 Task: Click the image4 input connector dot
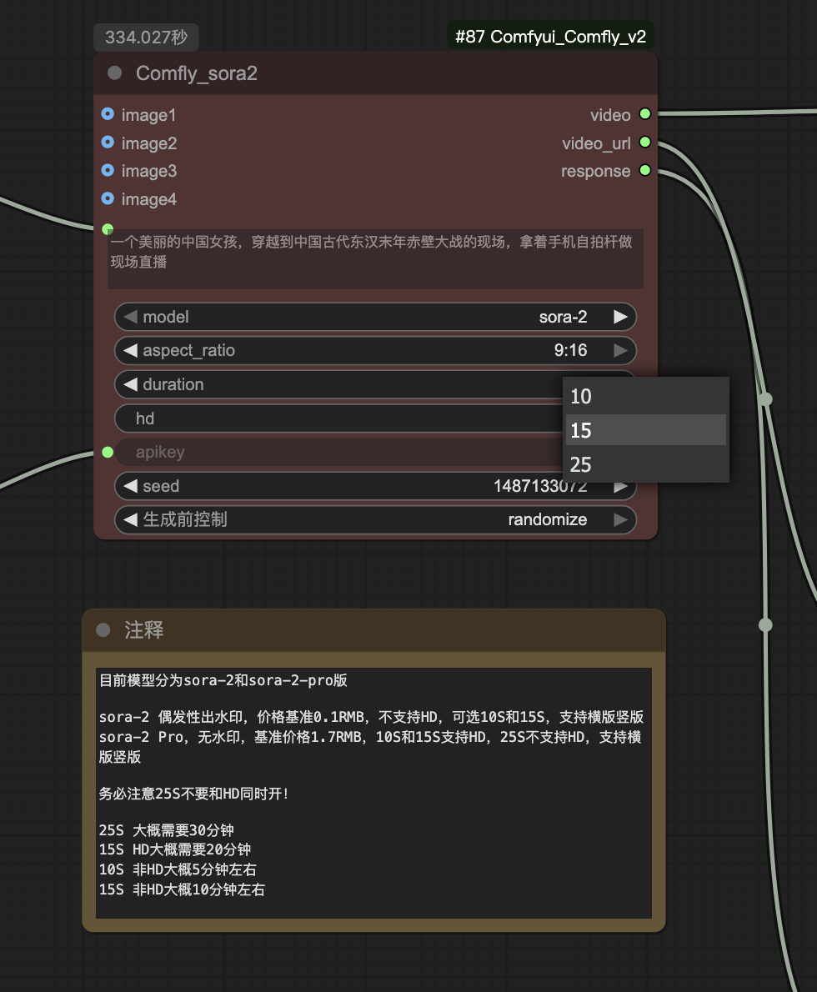tap(108, 198)
